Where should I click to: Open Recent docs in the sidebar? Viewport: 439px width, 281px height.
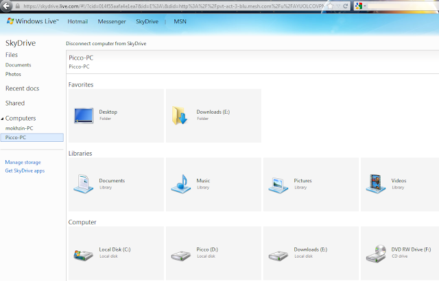(23, 88)
